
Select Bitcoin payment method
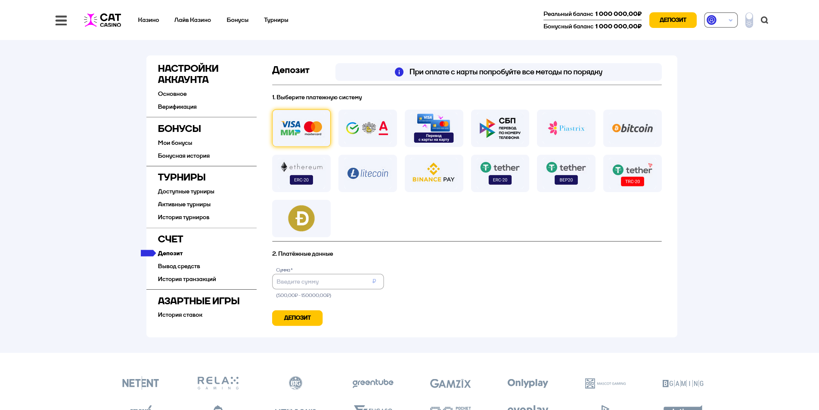[x=632, y=128]
